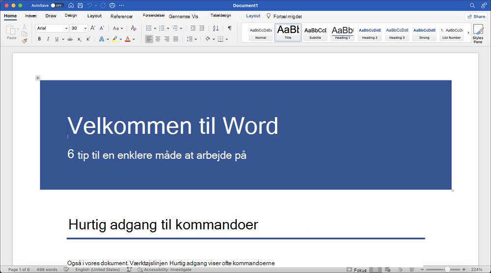The image size is (491, 273).
Task: Open the more options ellipsis in title bar
Action: pos(121,5)
